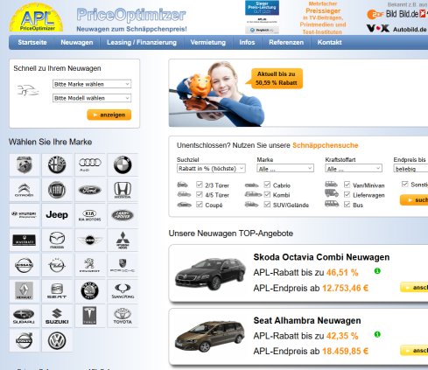The height and width of the screenshot is (370, 428).
Task: Open the Porsche brand tile
Action: (x=123, y=265)
